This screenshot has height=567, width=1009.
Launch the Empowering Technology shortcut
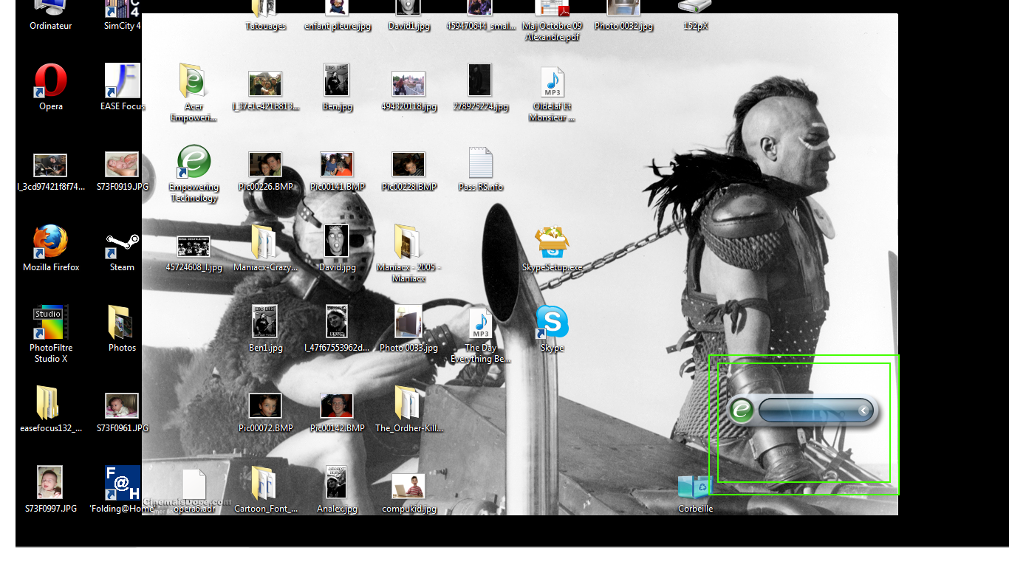coord(194,162)
